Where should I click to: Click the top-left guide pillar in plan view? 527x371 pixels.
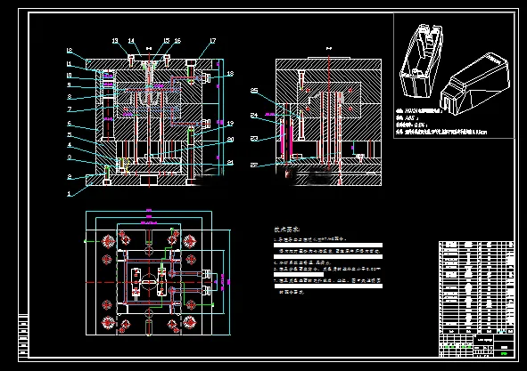108,241
